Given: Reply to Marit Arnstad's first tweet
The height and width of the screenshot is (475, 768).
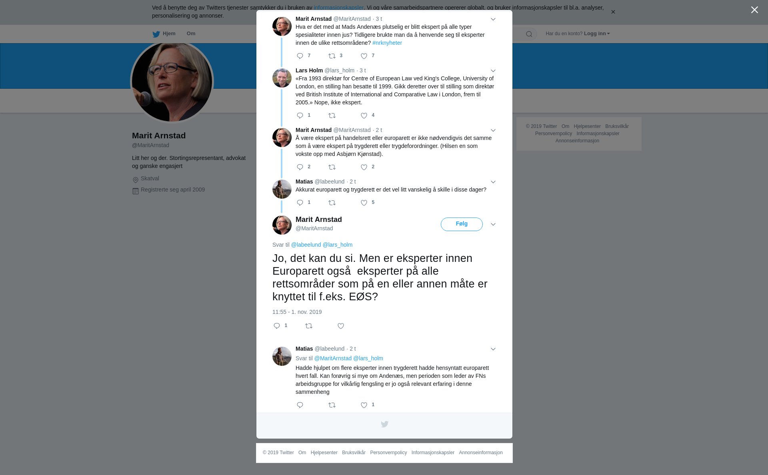Looking at the screenshot, I should tap(300, 56).
